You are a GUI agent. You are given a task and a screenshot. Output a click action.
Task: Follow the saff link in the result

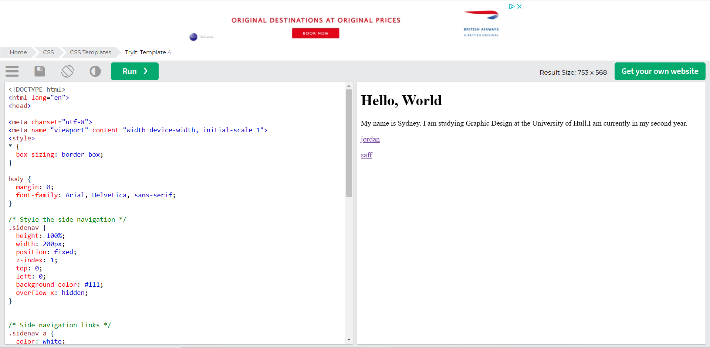[x=366, y=155]
